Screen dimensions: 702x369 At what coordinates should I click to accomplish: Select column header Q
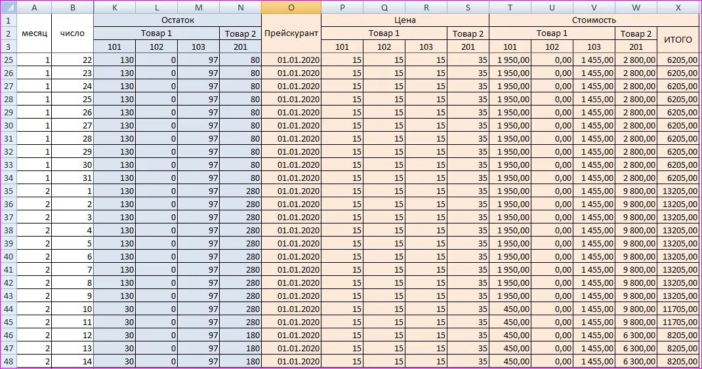(384, 7)
